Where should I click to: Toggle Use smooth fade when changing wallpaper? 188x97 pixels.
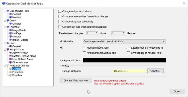tap(60, 27)
